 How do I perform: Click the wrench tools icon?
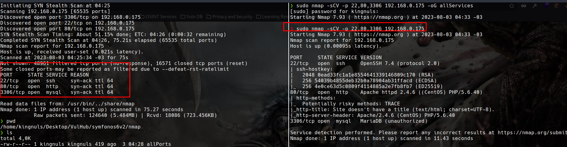pyautogui.click(x=535, y=6)
